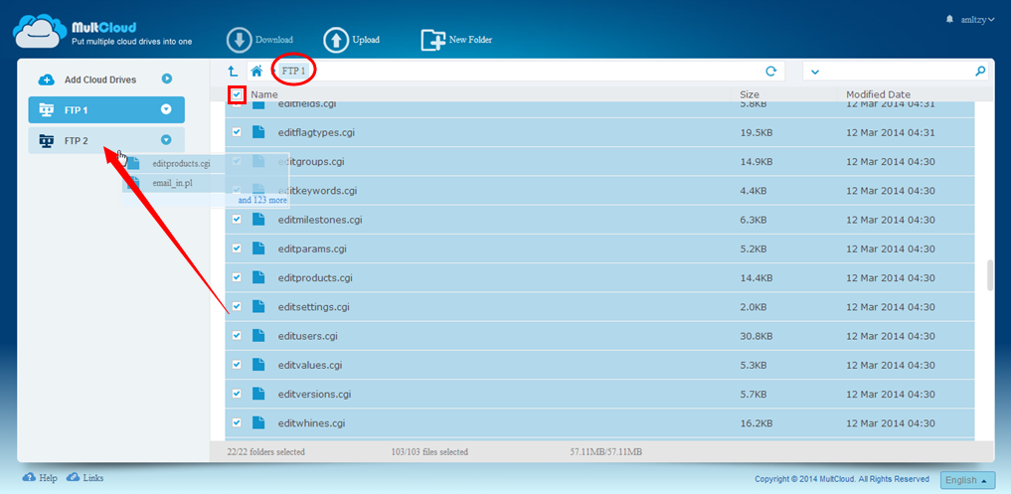Select FTP 1 in breadcrumb path
Screen dimensions: 1011x494
click(x=294, y=72)
